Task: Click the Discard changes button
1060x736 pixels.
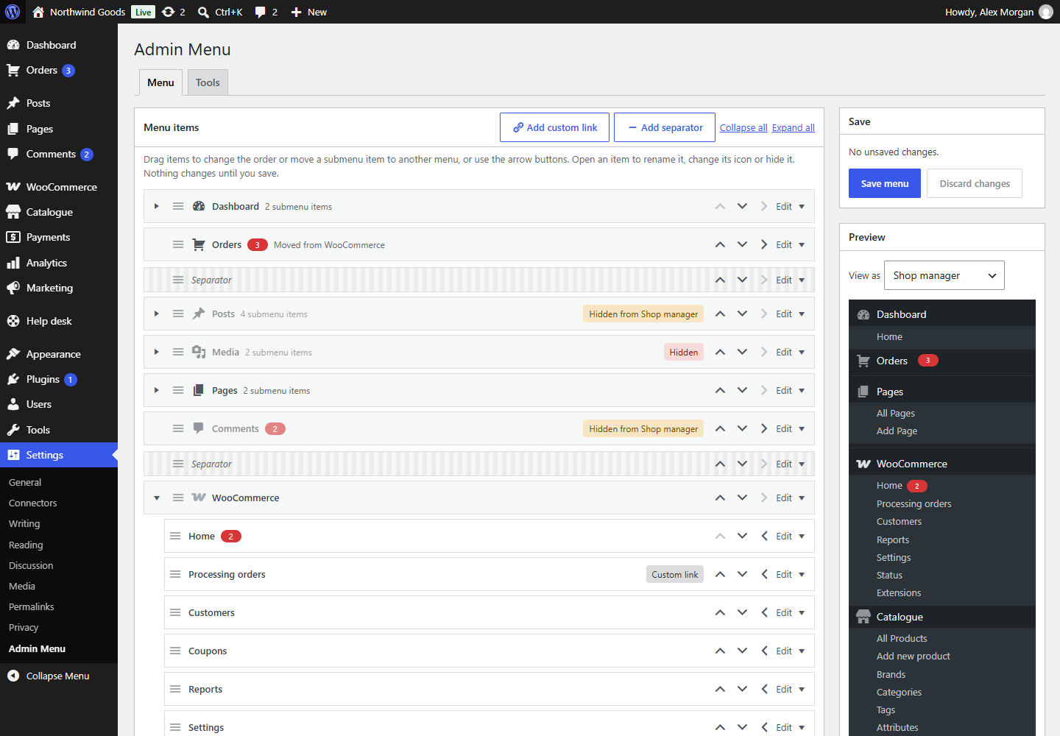Action: (x=975, y=183)
